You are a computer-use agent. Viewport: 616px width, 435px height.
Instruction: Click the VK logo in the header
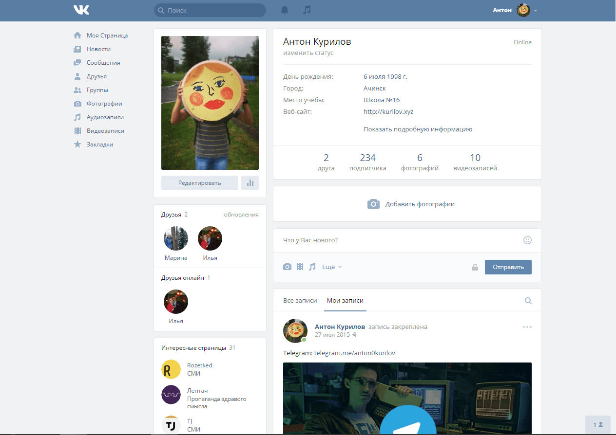[x=81, y=10]
